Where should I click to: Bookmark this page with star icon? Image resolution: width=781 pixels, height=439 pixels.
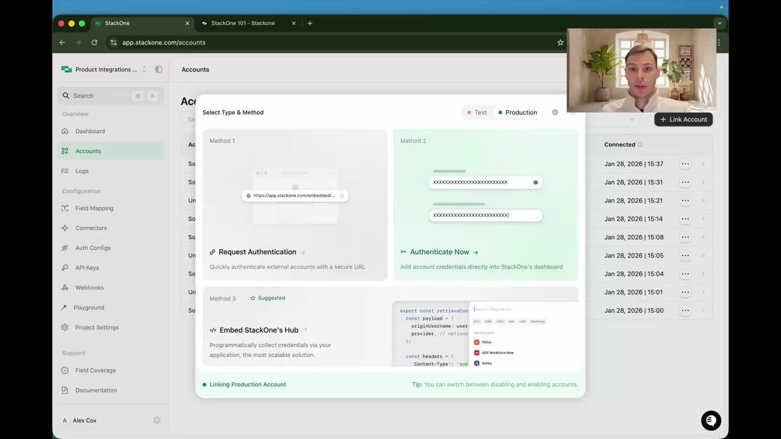[560, 43]
